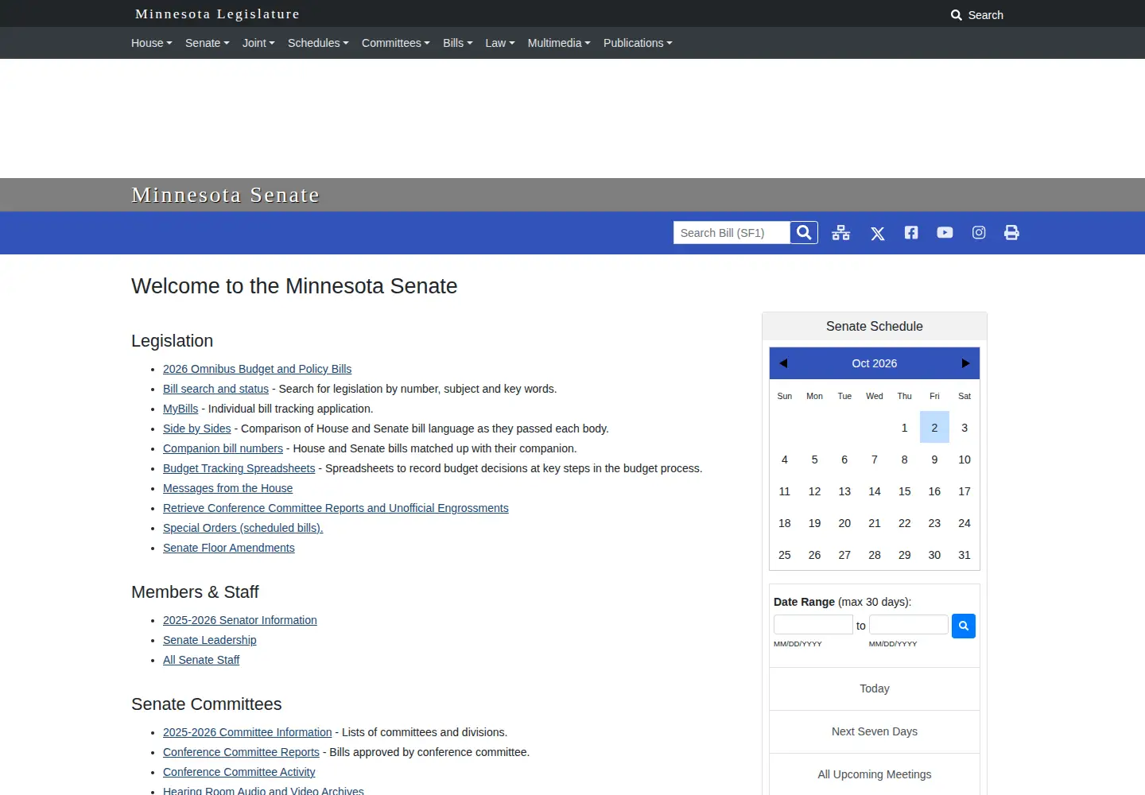This screenshot has width=1145, height=795.
Task: Click the printer icon
Action: point(1011,232)
